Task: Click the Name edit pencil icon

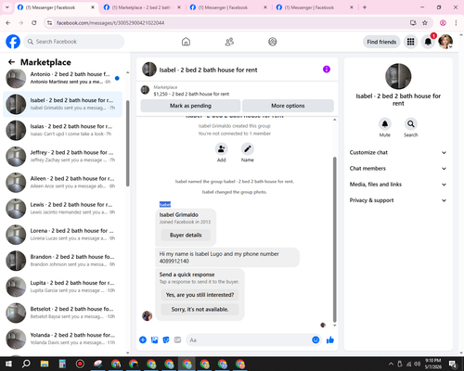Action: click(248, 149)
